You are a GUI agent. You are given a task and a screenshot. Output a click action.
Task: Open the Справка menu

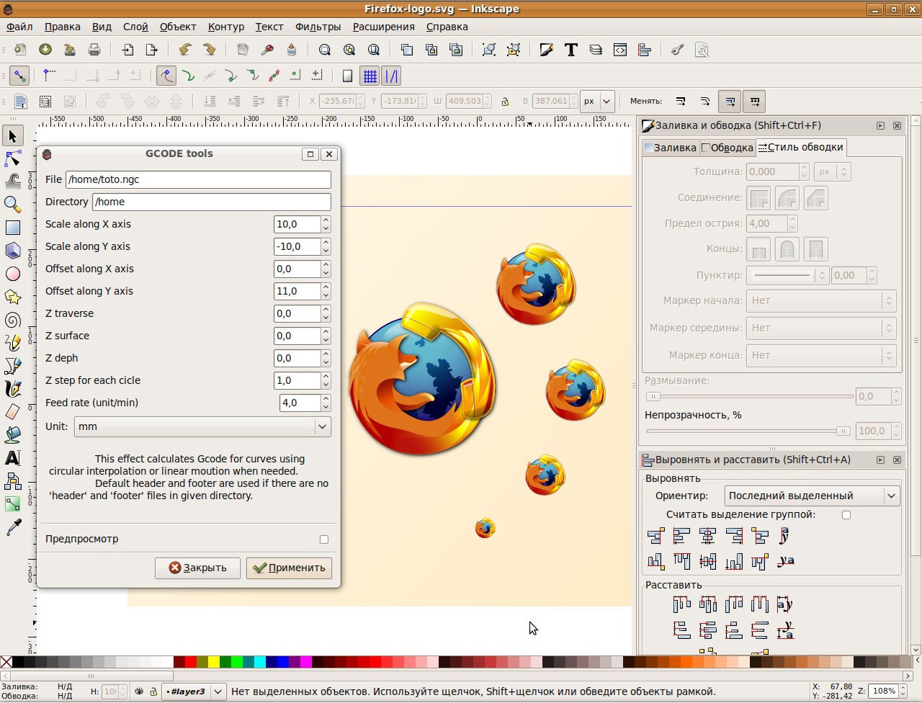pos(447,27)
